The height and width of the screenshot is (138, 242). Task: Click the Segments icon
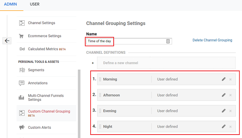click(x=22, y=70)
